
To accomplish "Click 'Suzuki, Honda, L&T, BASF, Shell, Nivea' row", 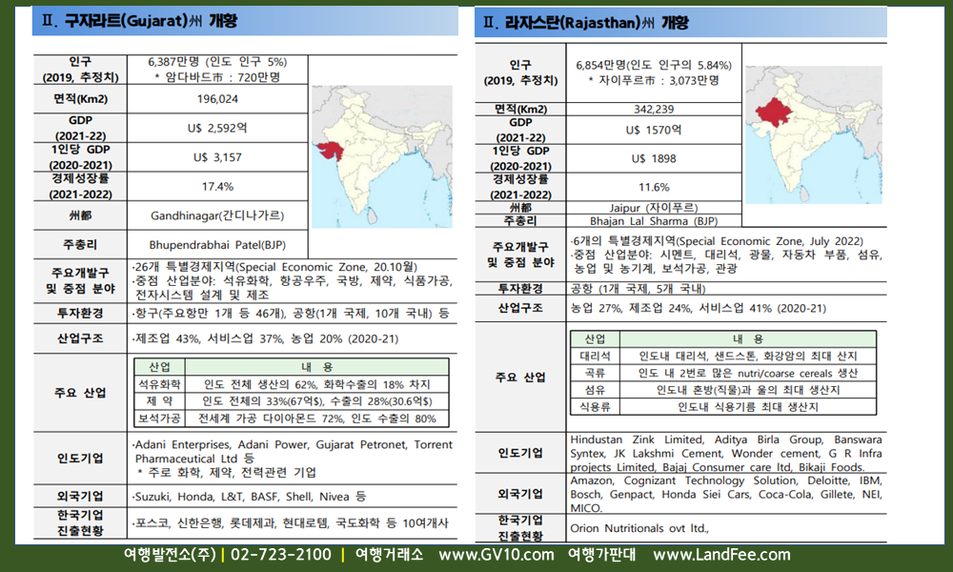I will tap(249, 497).
